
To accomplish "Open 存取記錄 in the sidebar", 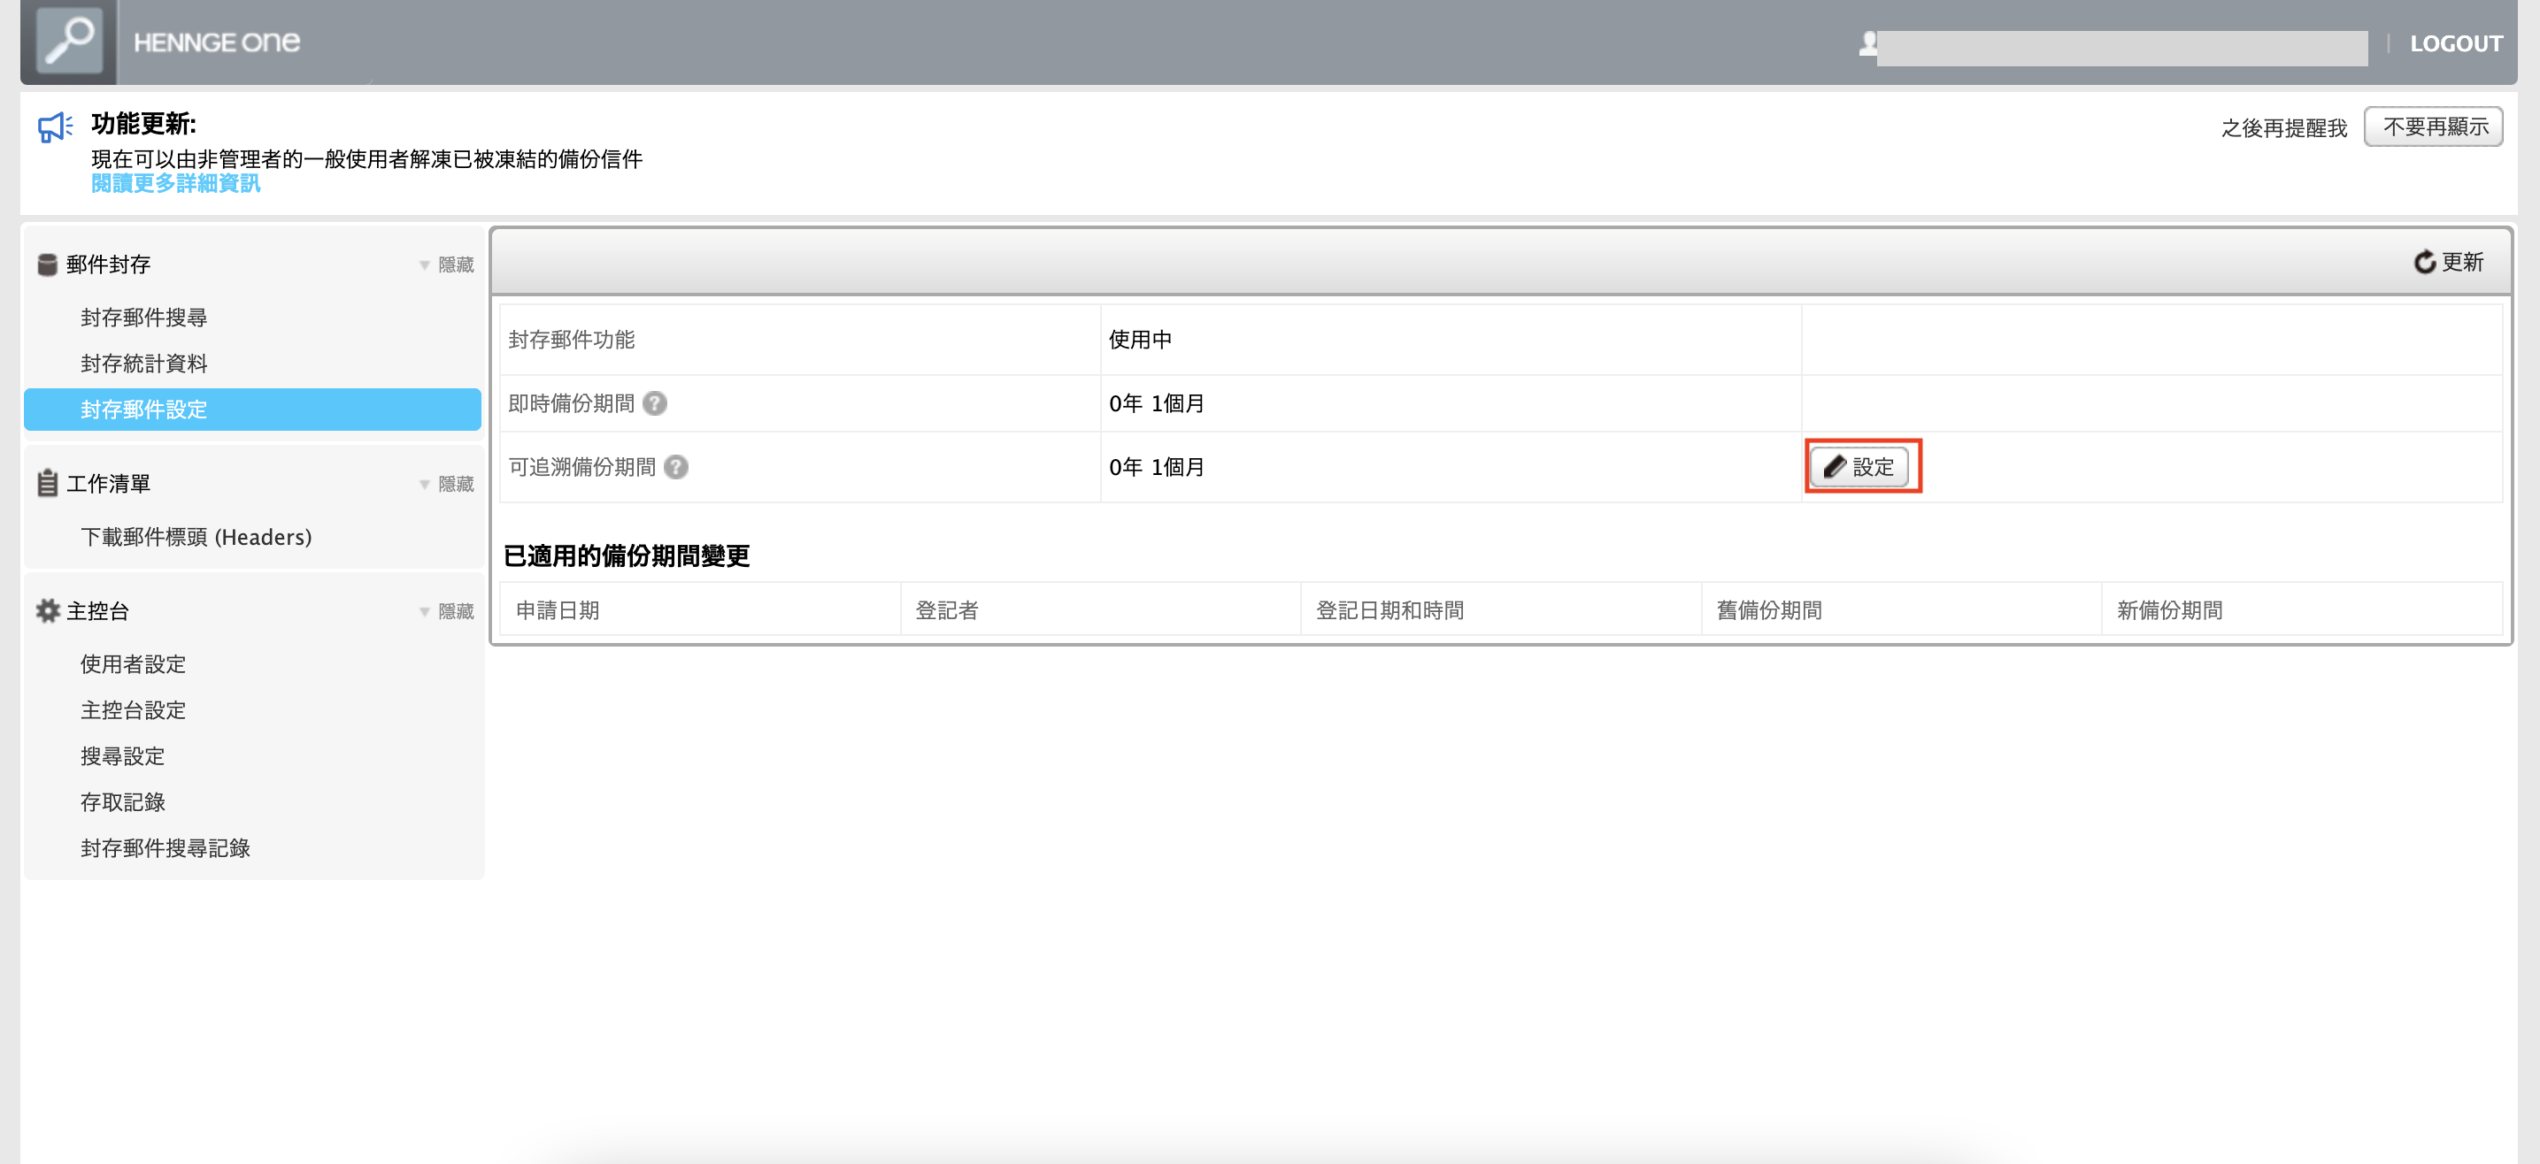I will click(122, 802).
